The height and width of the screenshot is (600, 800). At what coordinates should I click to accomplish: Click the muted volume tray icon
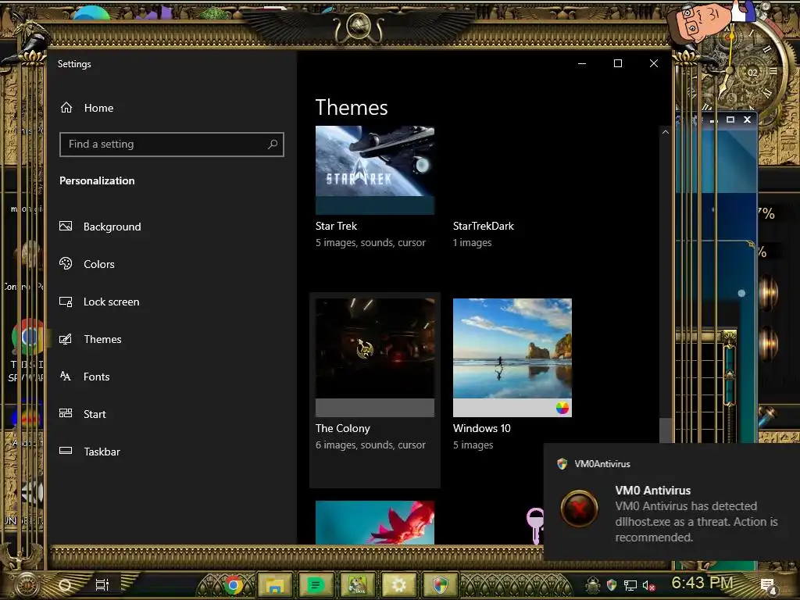(x=648, y=586)
